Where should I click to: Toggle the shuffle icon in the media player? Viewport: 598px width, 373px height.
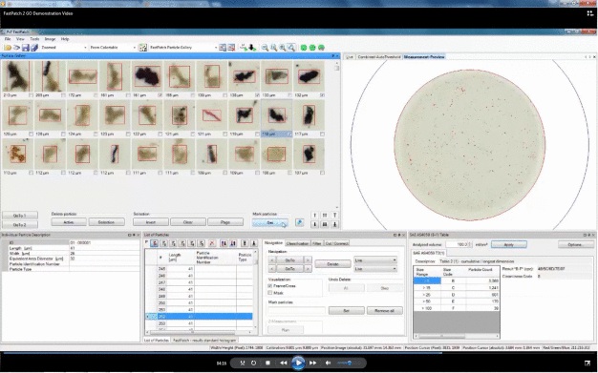243,363
